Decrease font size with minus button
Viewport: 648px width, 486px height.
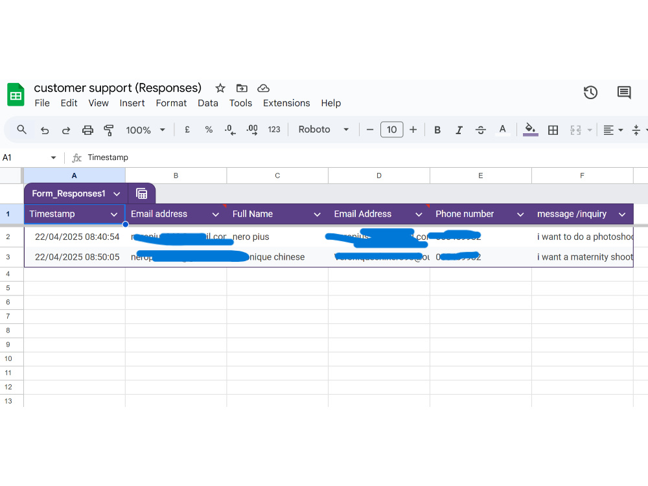370,130
